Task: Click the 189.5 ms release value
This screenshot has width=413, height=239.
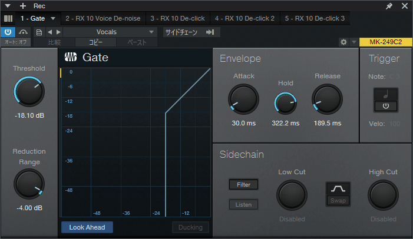Action: click(x=328, y=123)
